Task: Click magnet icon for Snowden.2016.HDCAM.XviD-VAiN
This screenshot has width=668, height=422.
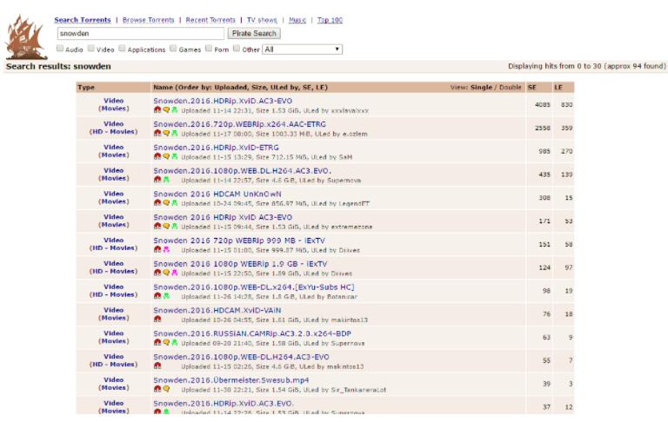Action: (157, 320)
